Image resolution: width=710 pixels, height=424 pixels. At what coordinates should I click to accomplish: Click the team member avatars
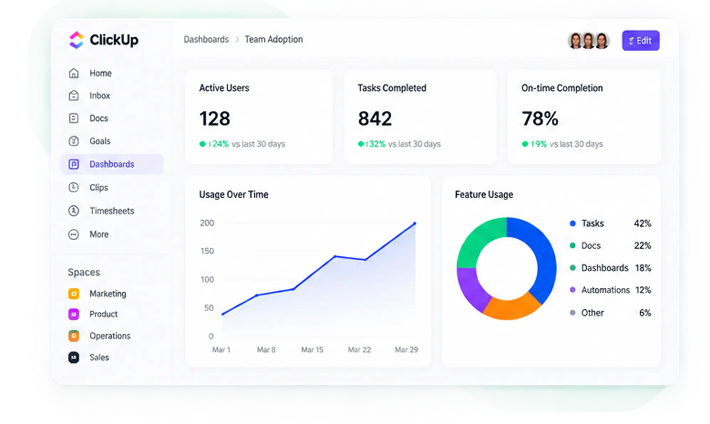[x=589, y=41]
